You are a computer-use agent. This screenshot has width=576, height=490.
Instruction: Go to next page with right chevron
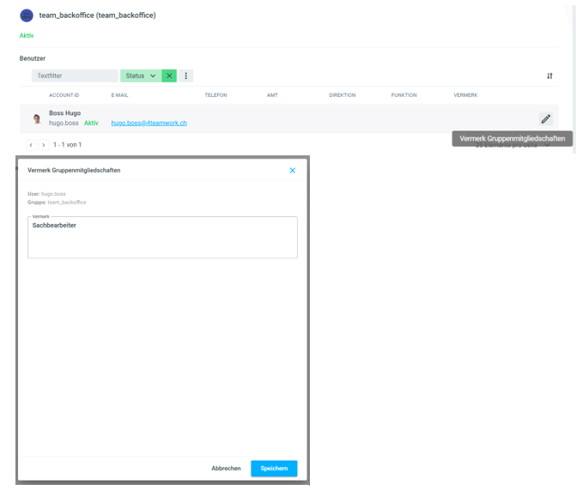click(44, 145)
